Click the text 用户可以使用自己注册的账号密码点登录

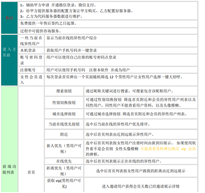81,57
